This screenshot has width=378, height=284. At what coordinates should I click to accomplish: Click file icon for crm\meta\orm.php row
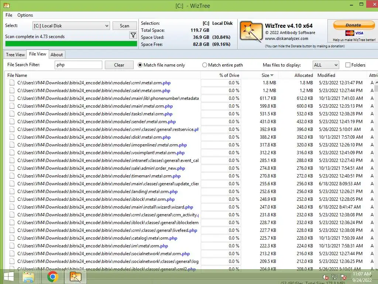(x=12, y=83)
